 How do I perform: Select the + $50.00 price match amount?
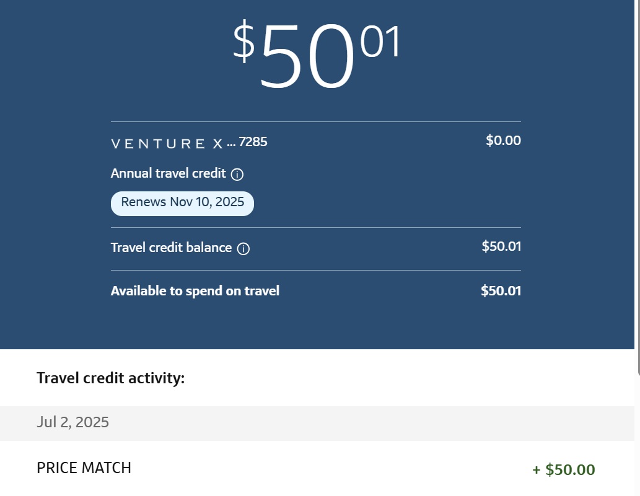click(564, 469)
